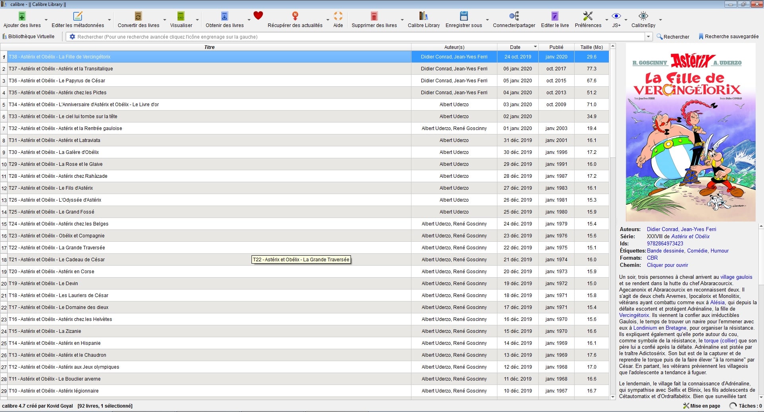Viewport: 764px width, 412px height.
Task: Open the Convertir des livres dropdown arrow
Action: [x=164, y=20]
